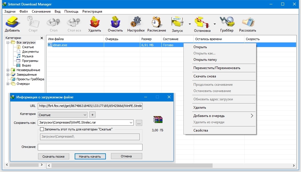Click the Удалить toolbar icon
Image resolution: width=301 pixels, height=172 pixels.
95,22
